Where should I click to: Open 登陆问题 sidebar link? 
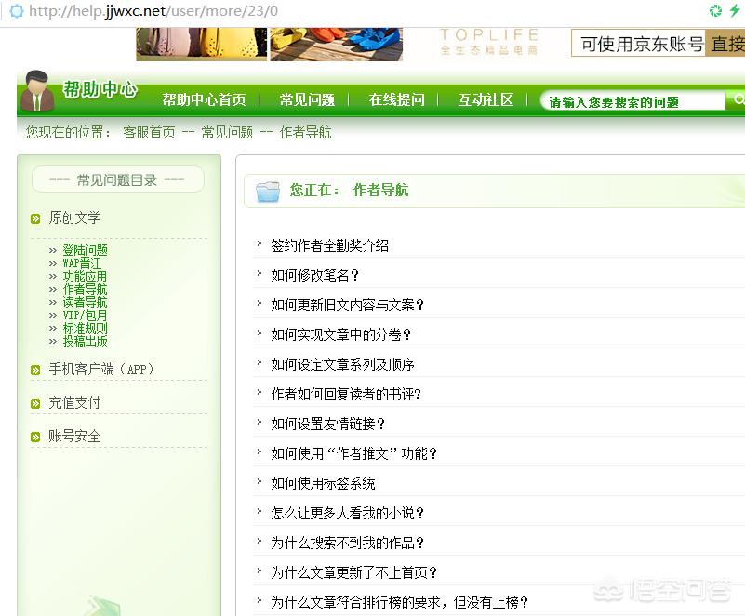tap(85, 250)
